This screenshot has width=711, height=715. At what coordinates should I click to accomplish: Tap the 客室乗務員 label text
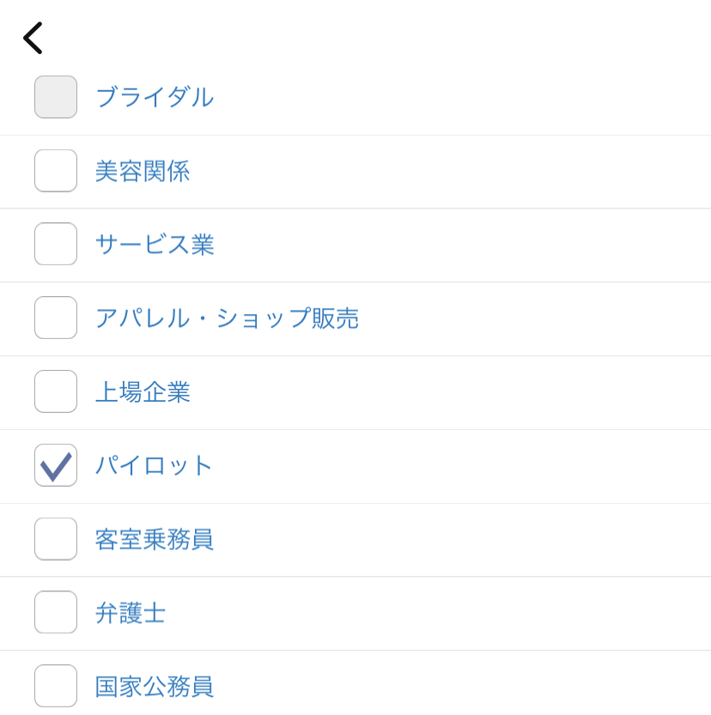(155, 539)
